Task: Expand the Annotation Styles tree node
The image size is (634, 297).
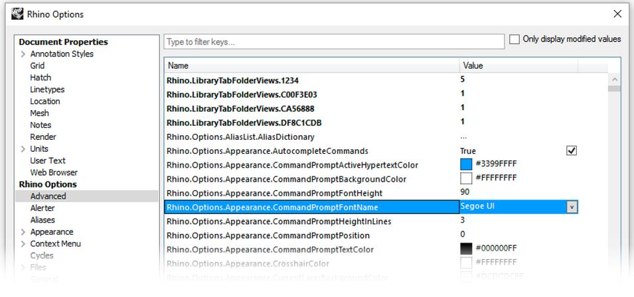Action: pos(23,54)
